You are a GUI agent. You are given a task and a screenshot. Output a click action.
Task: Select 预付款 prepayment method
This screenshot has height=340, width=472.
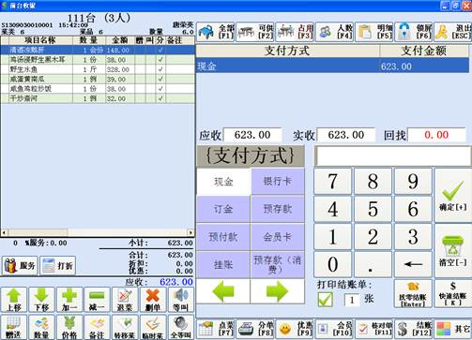pos(223,237)
